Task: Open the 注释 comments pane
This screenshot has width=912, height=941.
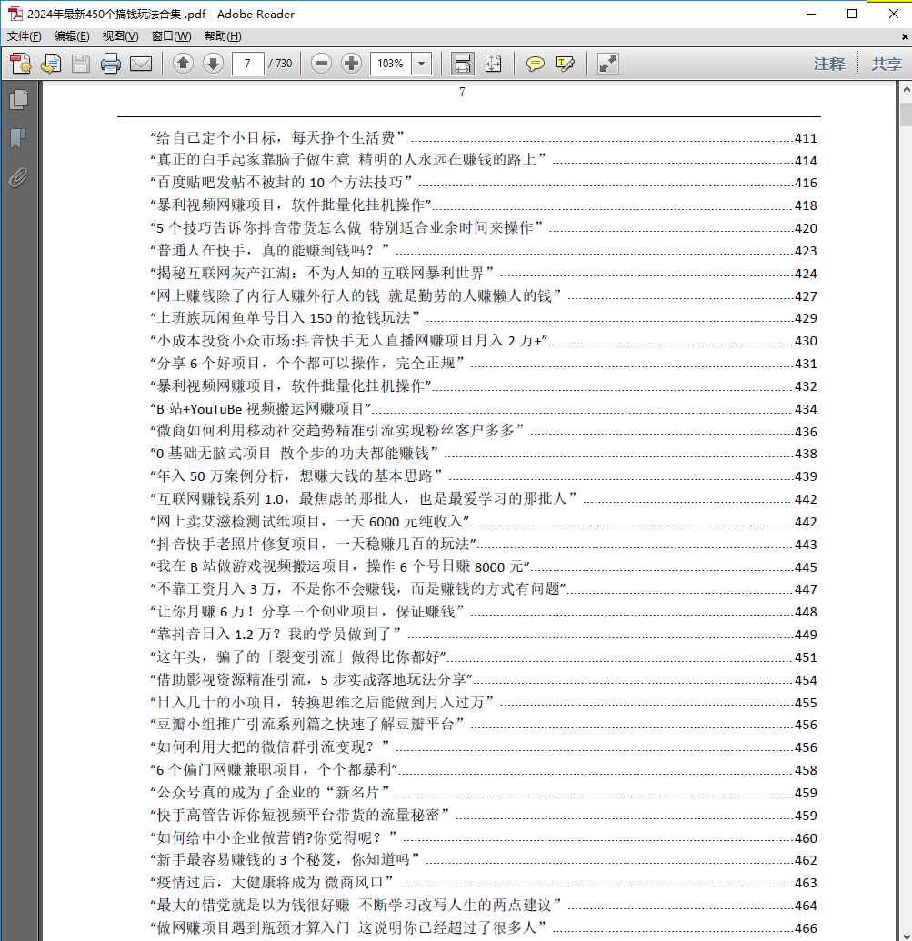Action: coord(829,64)
